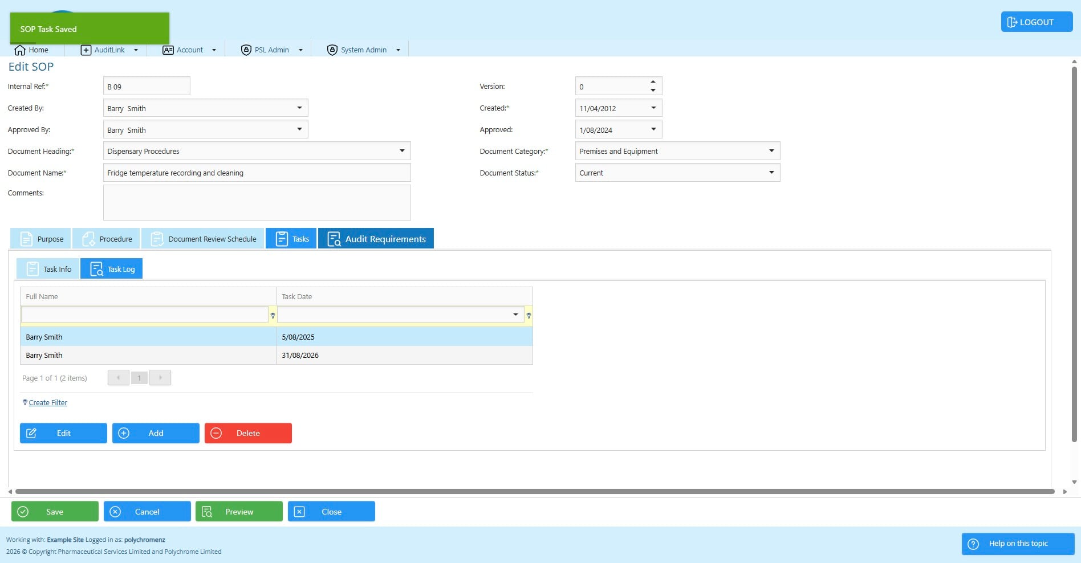Image resolution: width=1081 pixels, height=563 pixels.
Task: Open the Created date picker dropdown
Action: pyautogui.click(x=653, y=108)
